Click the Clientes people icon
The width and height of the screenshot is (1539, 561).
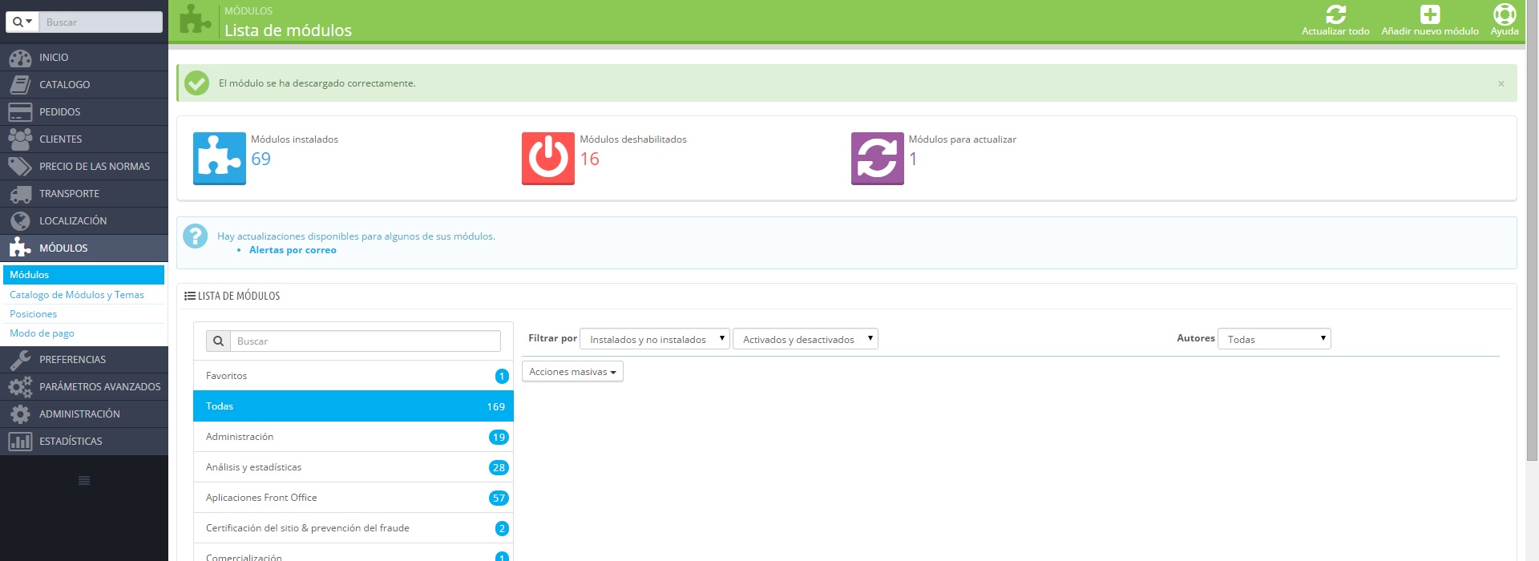click(20, 139)
